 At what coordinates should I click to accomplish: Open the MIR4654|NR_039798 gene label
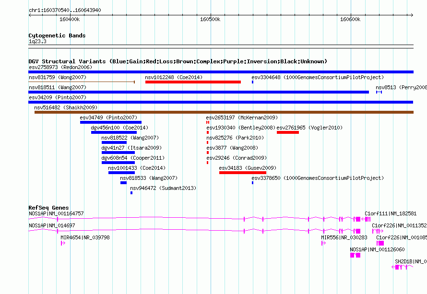(85, 238)
